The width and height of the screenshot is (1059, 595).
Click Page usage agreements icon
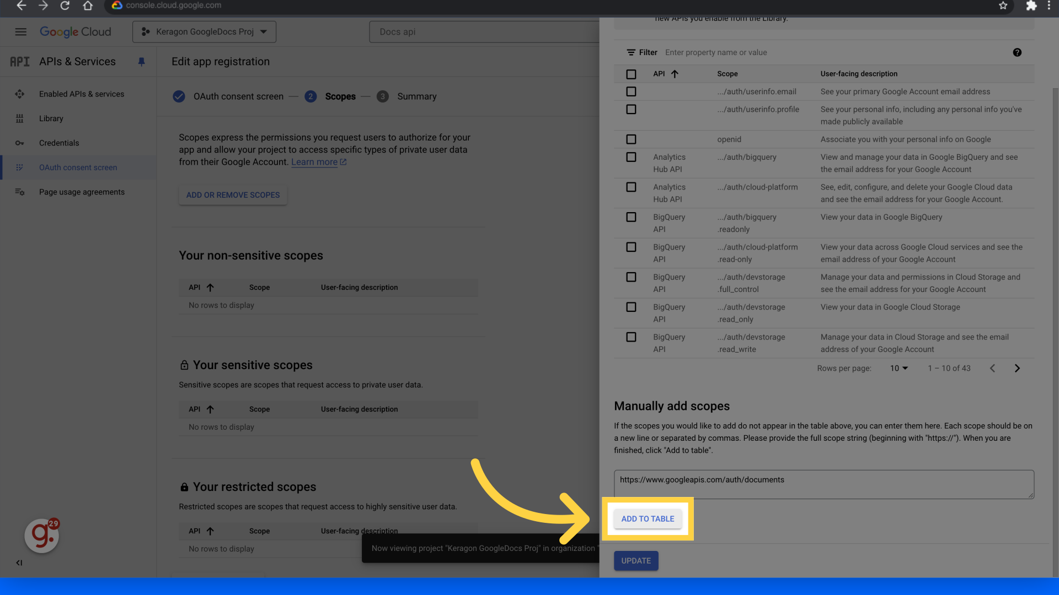tap(20, 192)
